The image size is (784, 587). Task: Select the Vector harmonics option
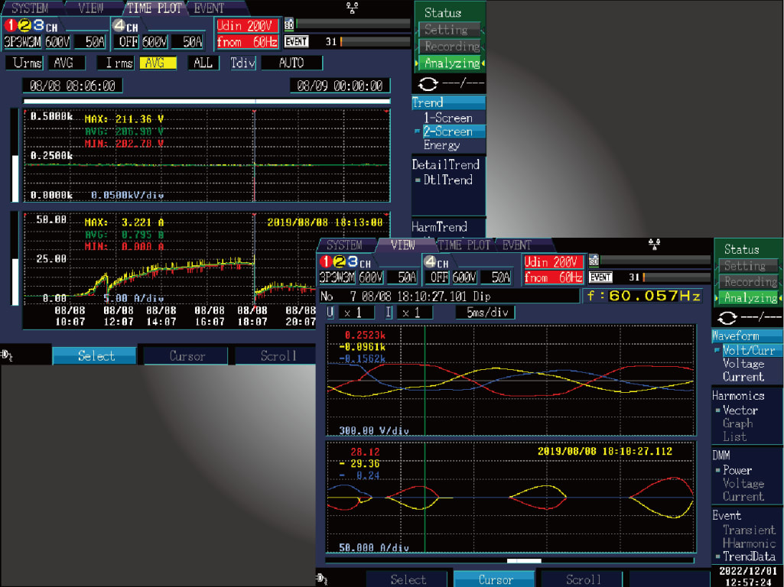(x=740, y=410)
